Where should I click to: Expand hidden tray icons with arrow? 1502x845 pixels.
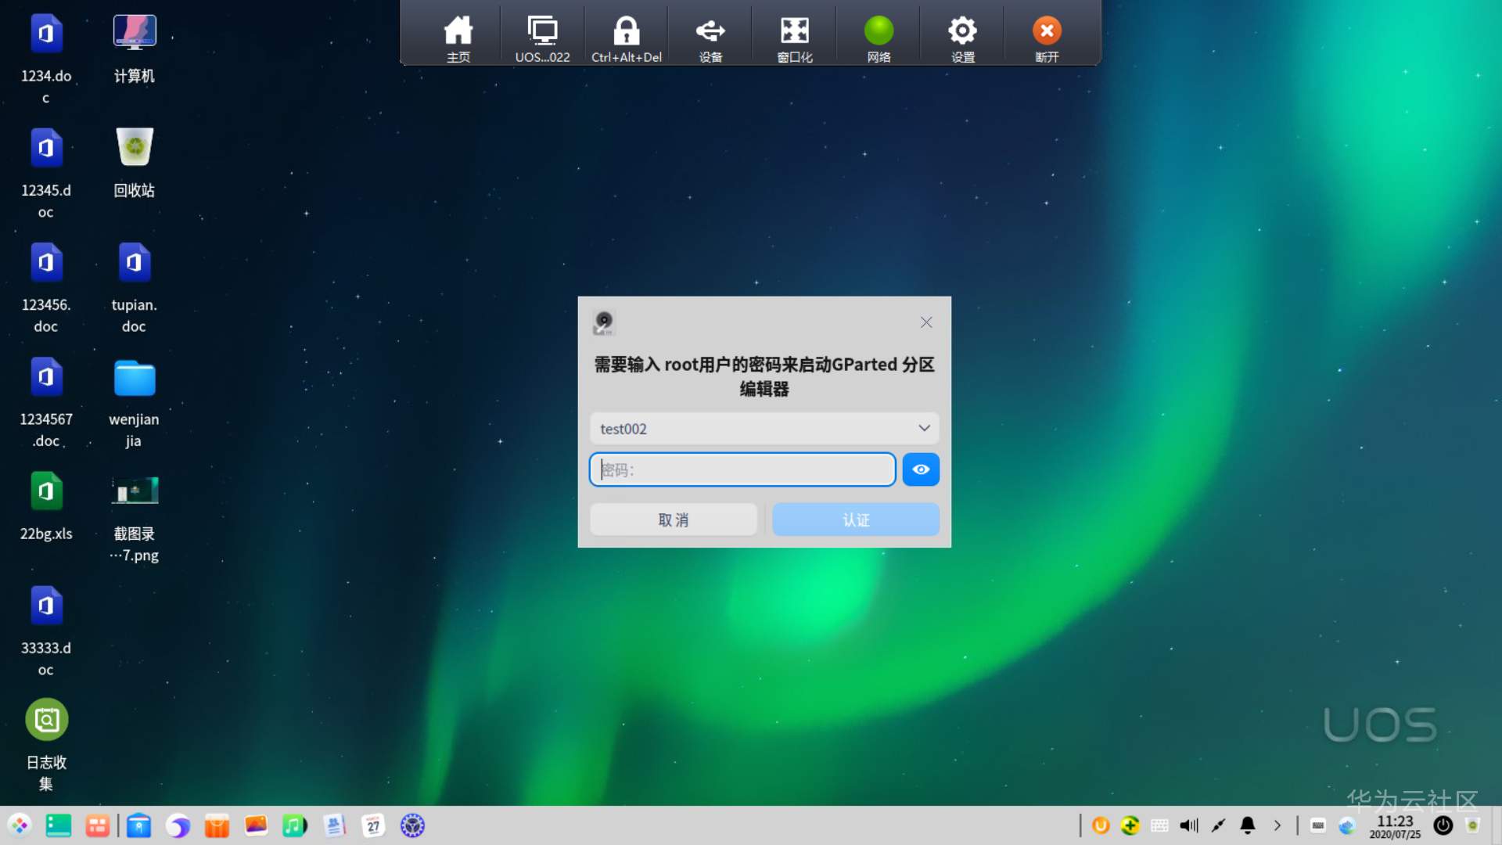point(1277,825)
